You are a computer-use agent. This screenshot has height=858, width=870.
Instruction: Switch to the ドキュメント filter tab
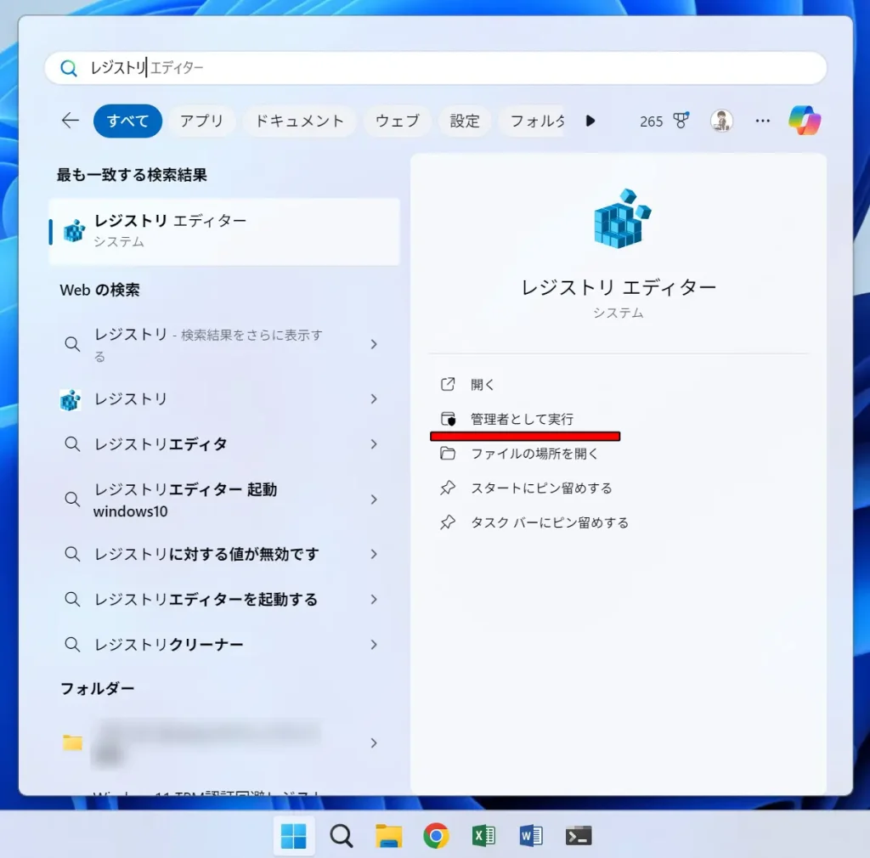300,121
